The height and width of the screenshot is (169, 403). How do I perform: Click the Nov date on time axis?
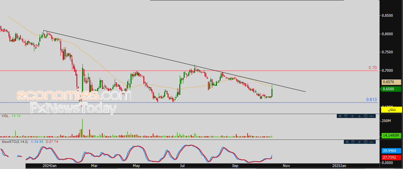(x=286, y=166)
